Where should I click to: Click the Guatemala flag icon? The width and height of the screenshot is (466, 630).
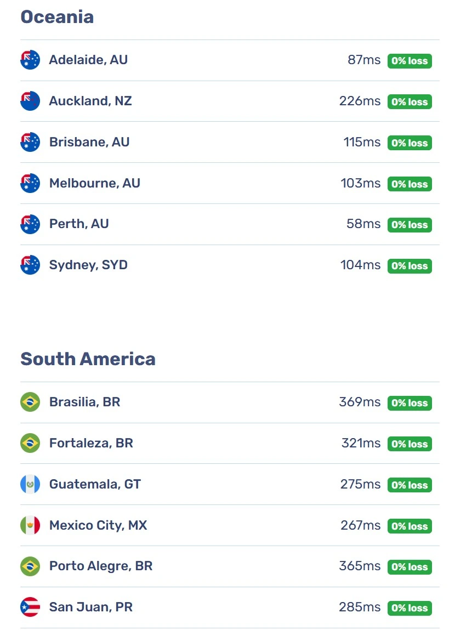pyautogui.click(x=30, y=484)
